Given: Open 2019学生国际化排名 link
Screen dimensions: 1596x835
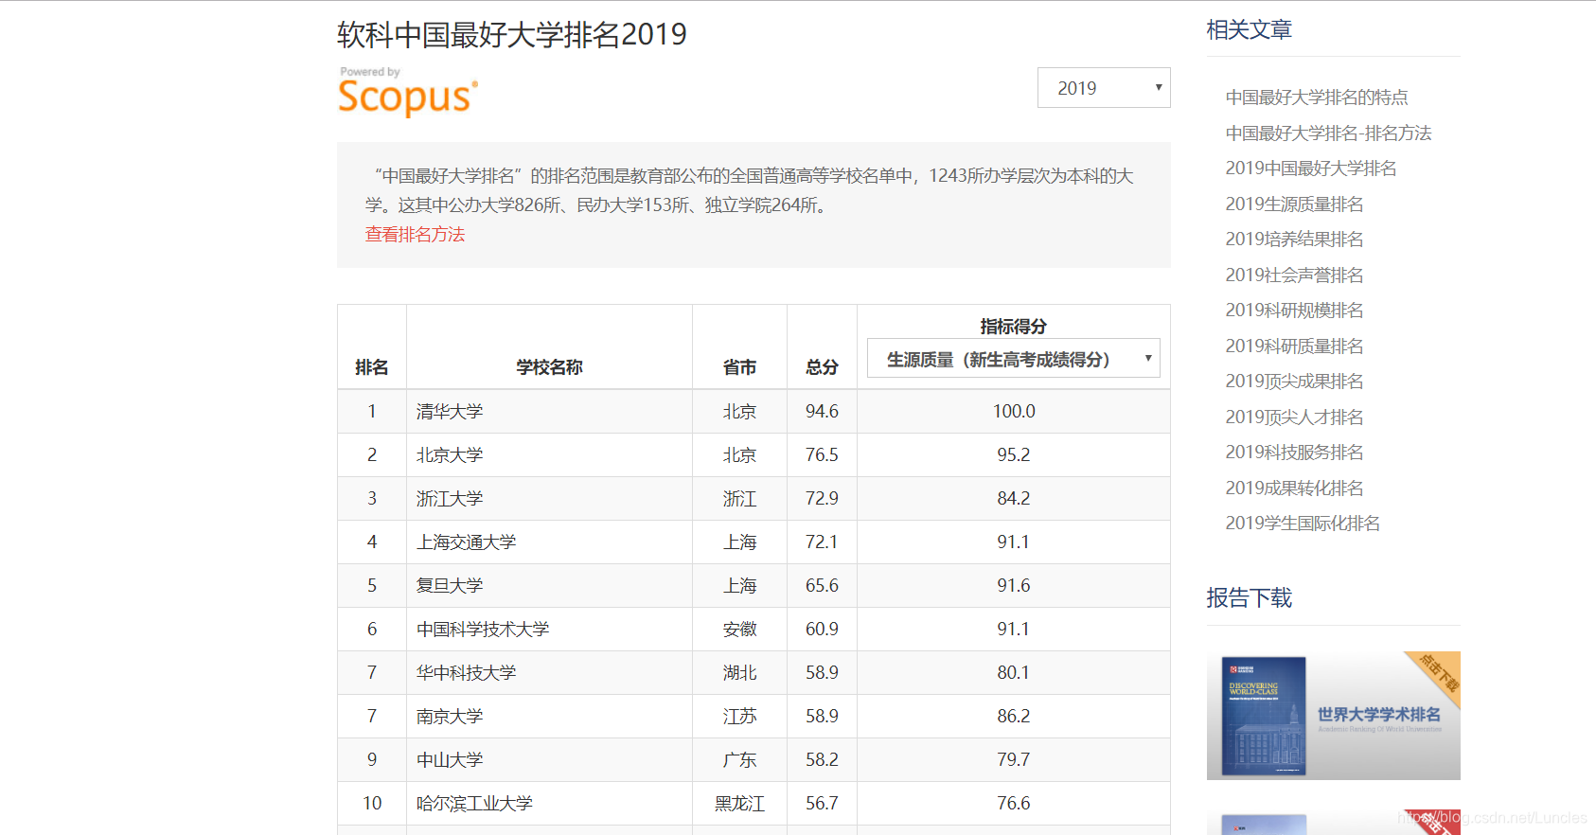Looking at the screenshot, I should 1303,524.
